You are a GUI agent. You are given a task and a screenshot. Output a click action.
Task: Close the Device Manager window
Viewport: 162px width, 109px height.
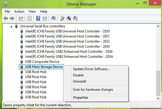(x=155, y=3)
